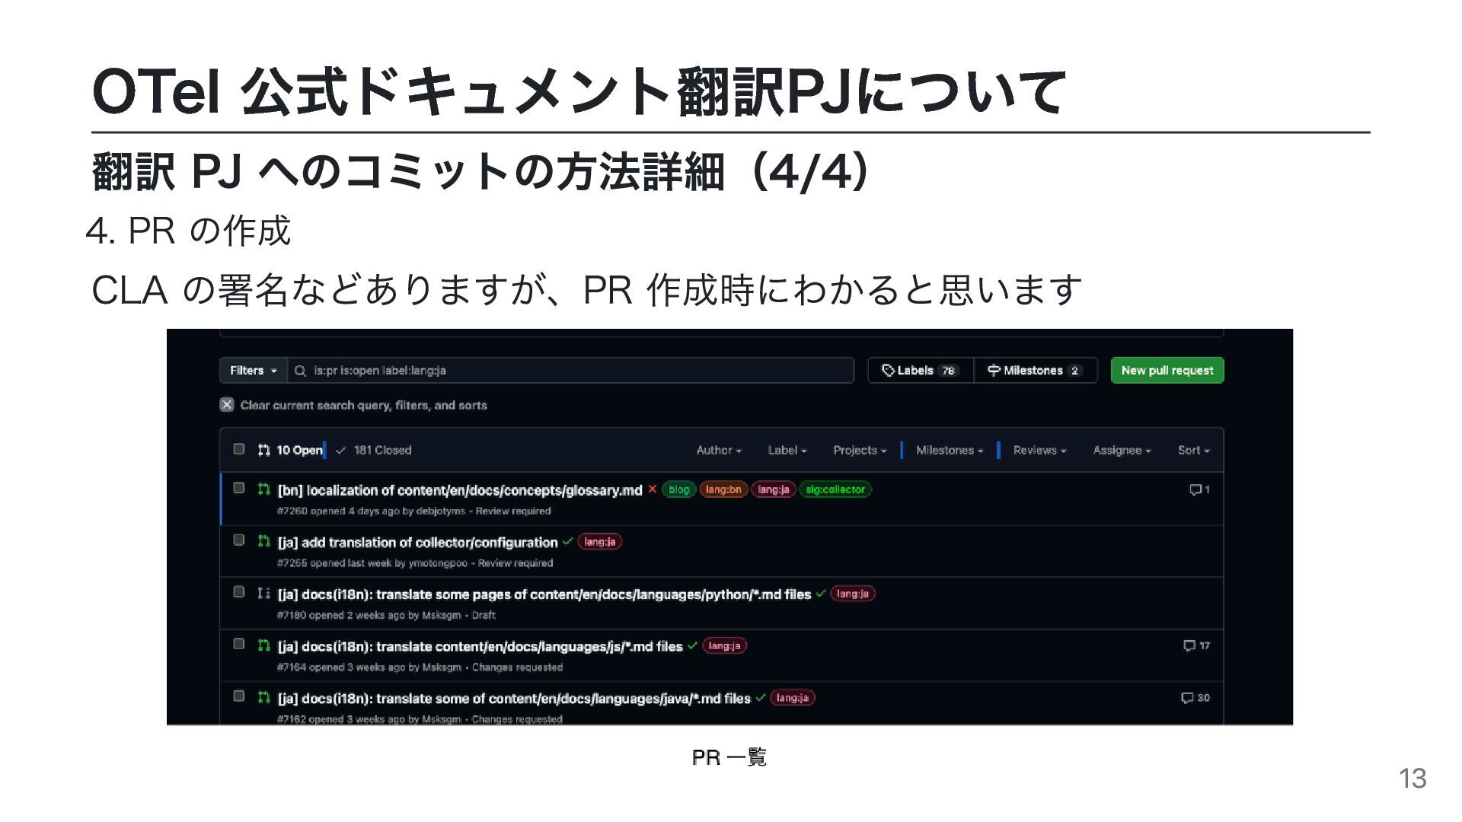The width and height of the screenshot is (1462, 822).
Task: Open the 30 comments icon on java PR
Action: pyautogui.click(x=1195, y=698)
